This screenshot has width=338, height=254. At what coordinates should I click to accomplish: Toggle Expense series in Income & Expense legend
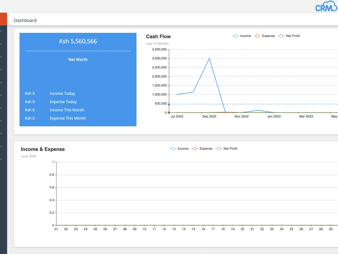tap(202, 149)
